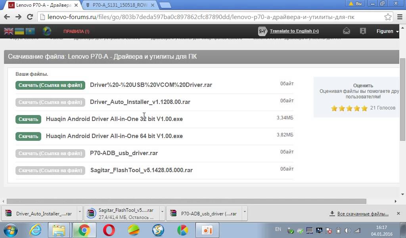The height and width of the screenshot is (238, 406).
Task: Launch Internet Explorer from the taskbar
Action: [35, 230]
